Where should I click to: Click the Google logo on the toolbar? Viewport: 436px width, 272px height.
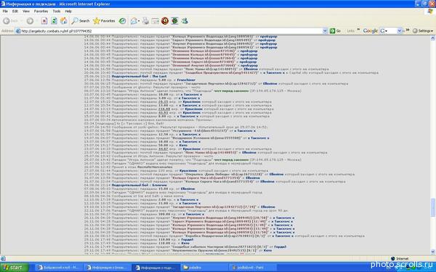click(x=370, y=30)
